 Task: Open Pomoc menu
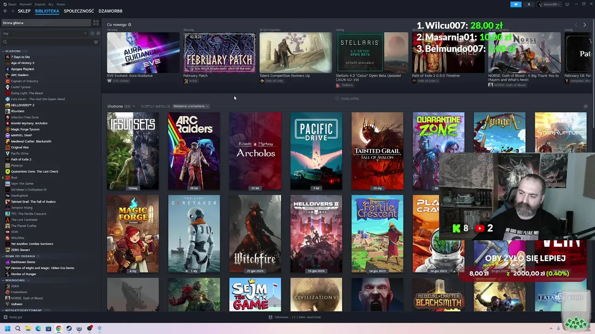(61, 4)
